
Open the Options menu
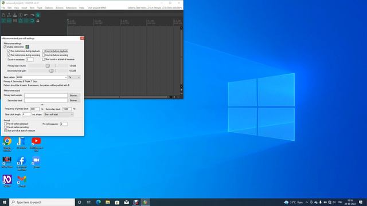49,7
